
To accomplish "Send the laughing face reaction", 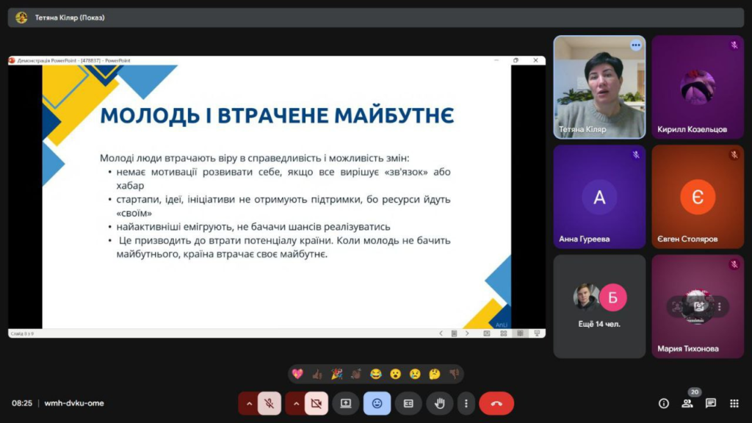I will tap(376, 374).
